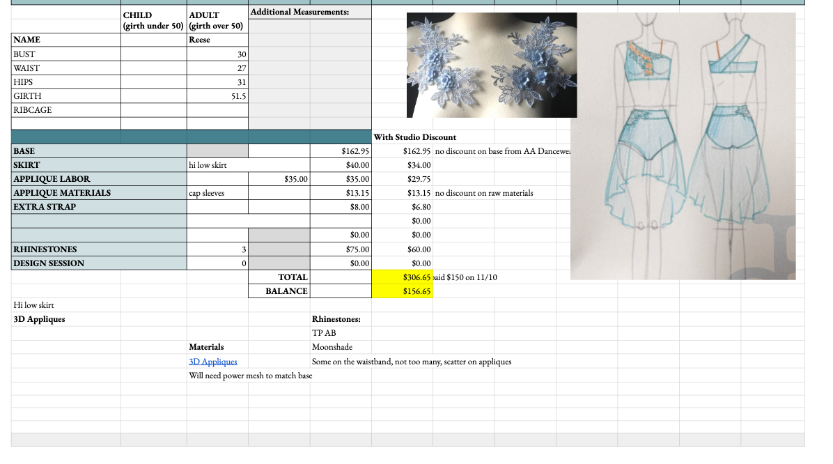Click the TOTAL label cell
Viewport: 833px width, 464px height.
tap(279, 277)
